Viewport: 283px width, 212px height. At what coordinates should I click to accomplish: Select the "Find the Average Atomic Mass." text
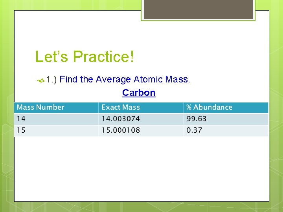tap(125, 79)
